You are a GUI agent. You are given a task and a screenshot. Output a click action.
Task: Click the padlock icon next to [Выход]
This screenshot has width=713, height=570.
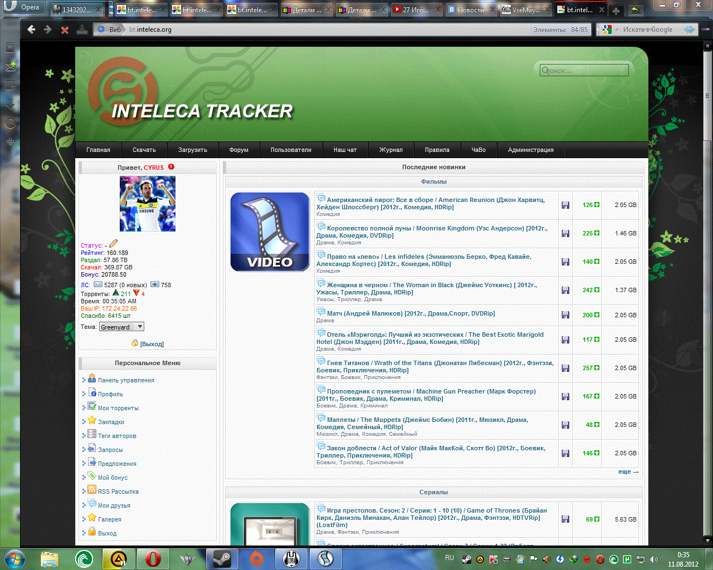[135, 343]
